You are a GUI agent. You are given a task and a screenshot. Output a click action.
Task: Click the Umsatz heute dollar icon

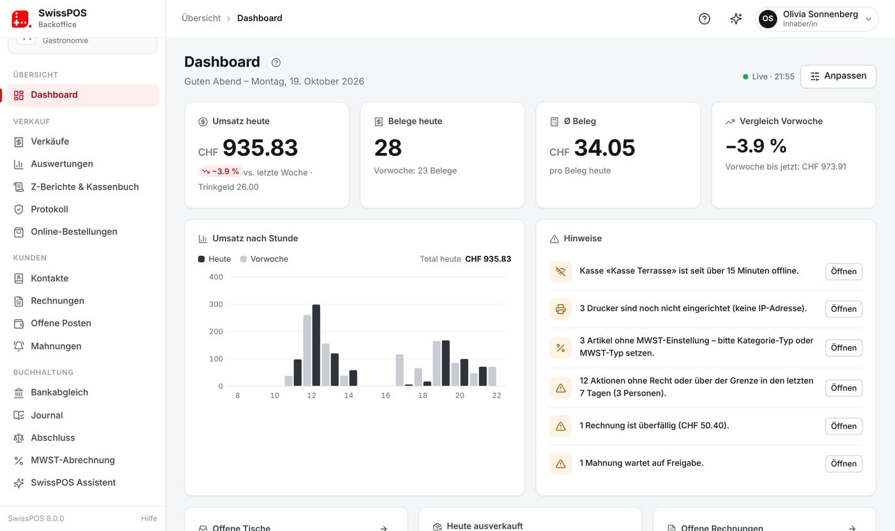203,122
